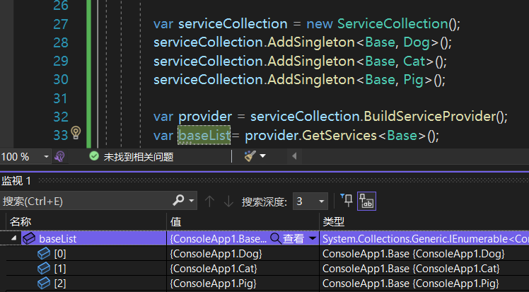Viewport: 529px width, 292px height.
Task: Click the ServiceCollection type name
Action: pyautogui.click(x=393, y=23)
